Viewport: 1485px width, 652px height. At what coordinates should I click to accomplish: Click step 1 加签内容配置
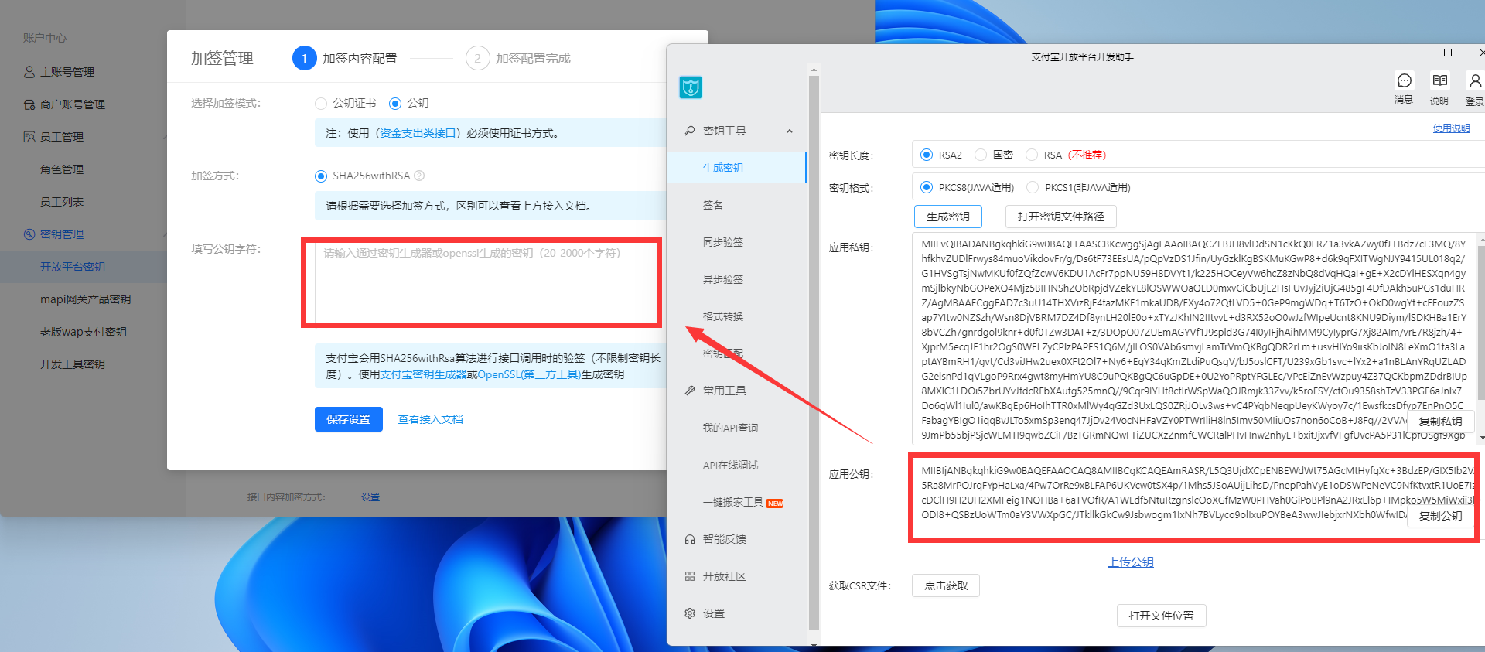tap(345, 58)
